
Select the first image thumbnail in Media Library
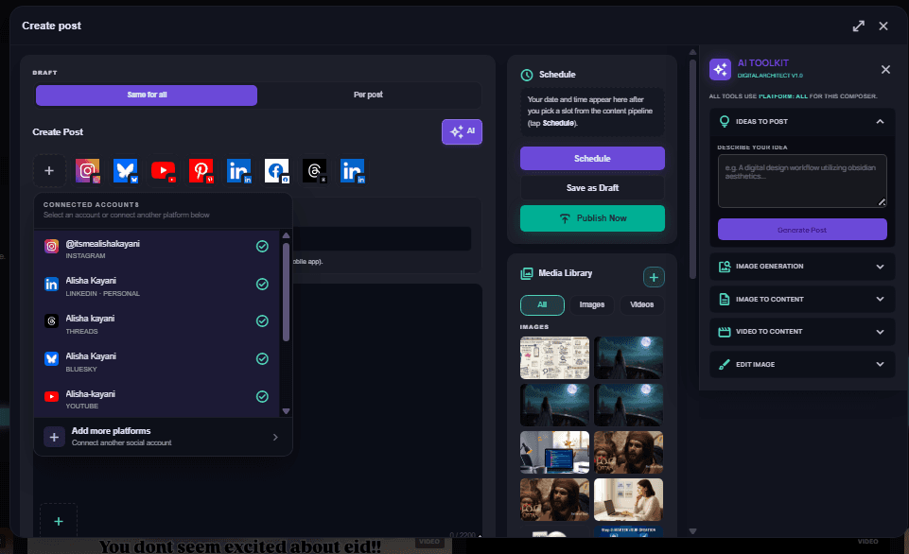tap(553, 357)
